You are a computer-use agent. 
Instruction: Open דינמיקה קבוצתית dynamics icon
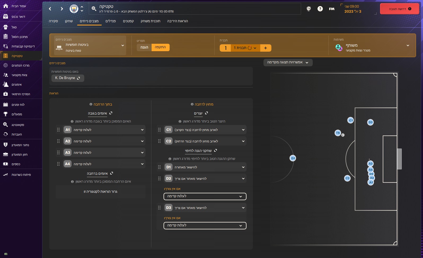tap(6, 46)
